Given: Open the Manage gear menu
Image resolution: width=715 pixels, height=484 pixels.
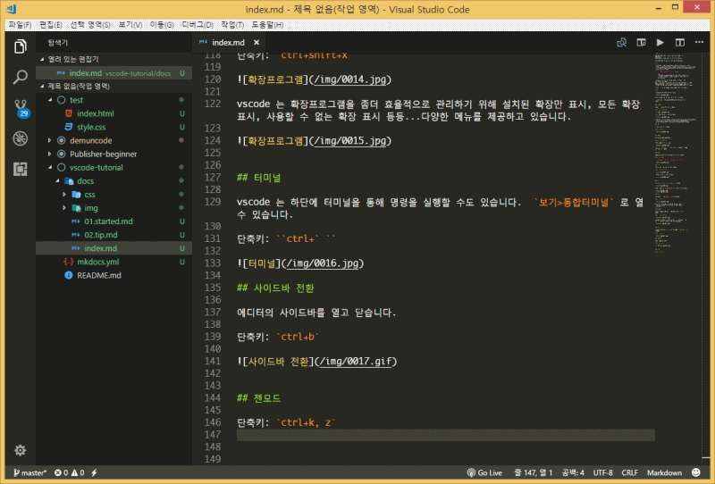Looking at the screenshot, I should click(x=20, y=450).
